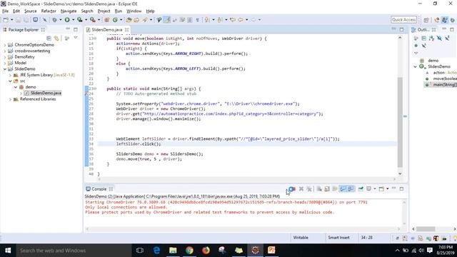This screenshot has height=257, width=457.
Task: Click the Console view tab
Action: coord(99,188)
